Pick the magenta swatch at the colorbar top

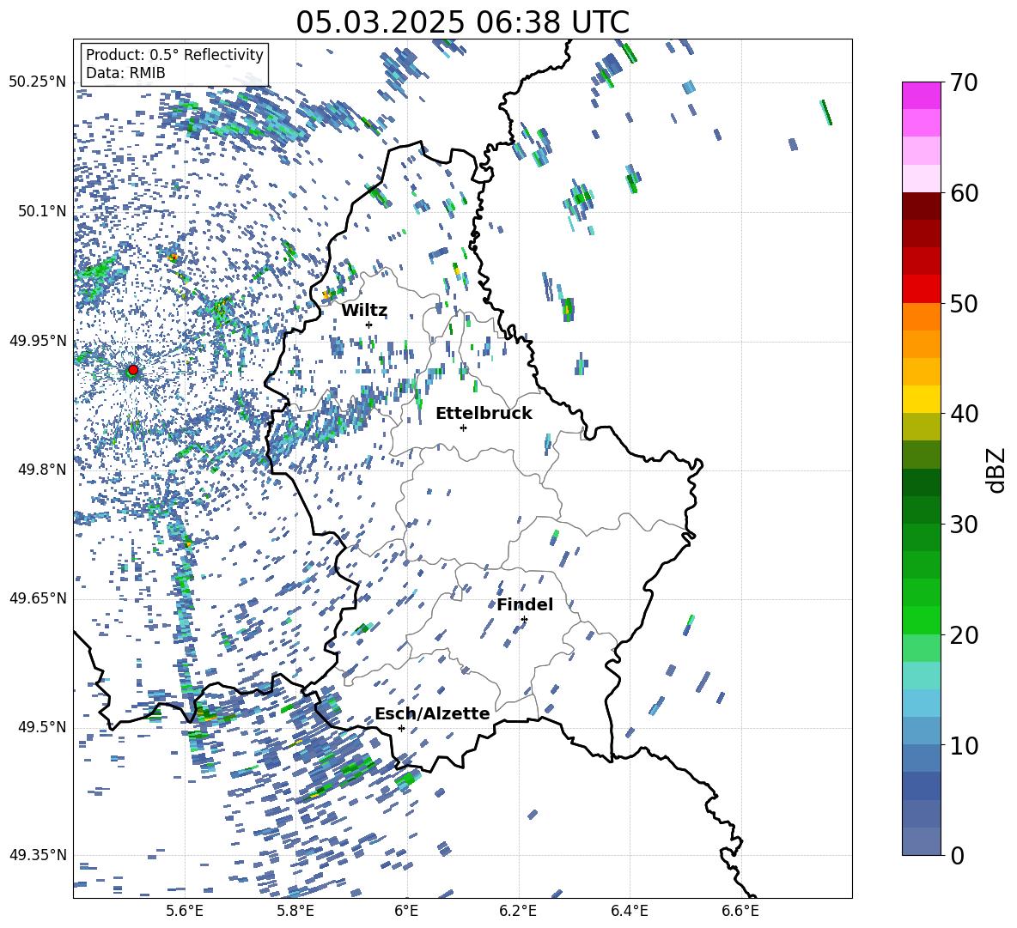(x=921, y=95)
